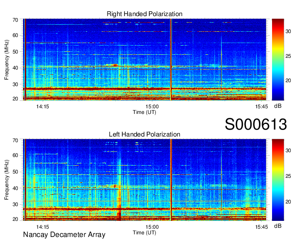This screenshot has width=296, height=240.
Task: Click the 25 dB tick on the Left Handed color bar
Action: pos(288,176)
